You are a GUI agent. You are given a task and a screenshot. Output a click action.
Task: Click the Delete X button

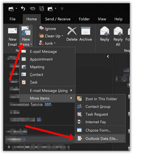(x=72, y=34)
